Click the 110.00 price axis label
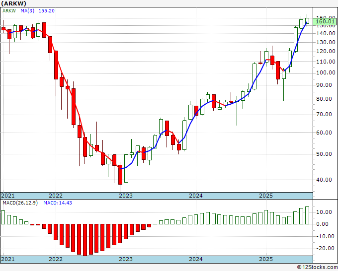The height and width of the screenshot is (271, 338). tap(327, 62)
